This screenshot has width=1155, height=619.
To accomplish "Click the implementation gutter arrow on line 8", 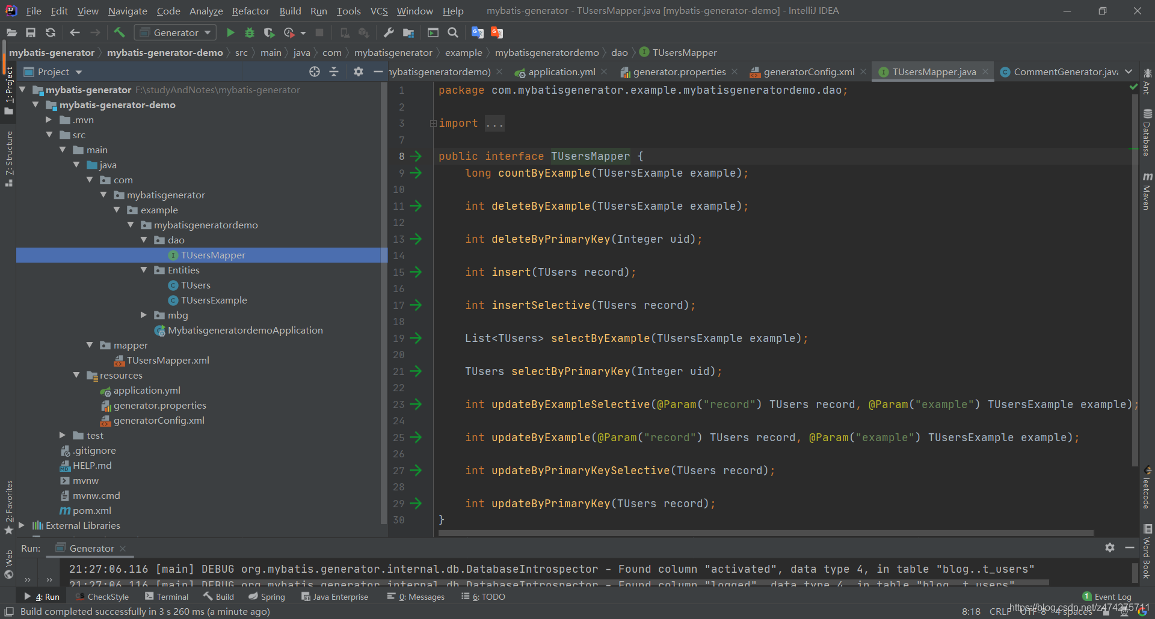I will 416,156.
